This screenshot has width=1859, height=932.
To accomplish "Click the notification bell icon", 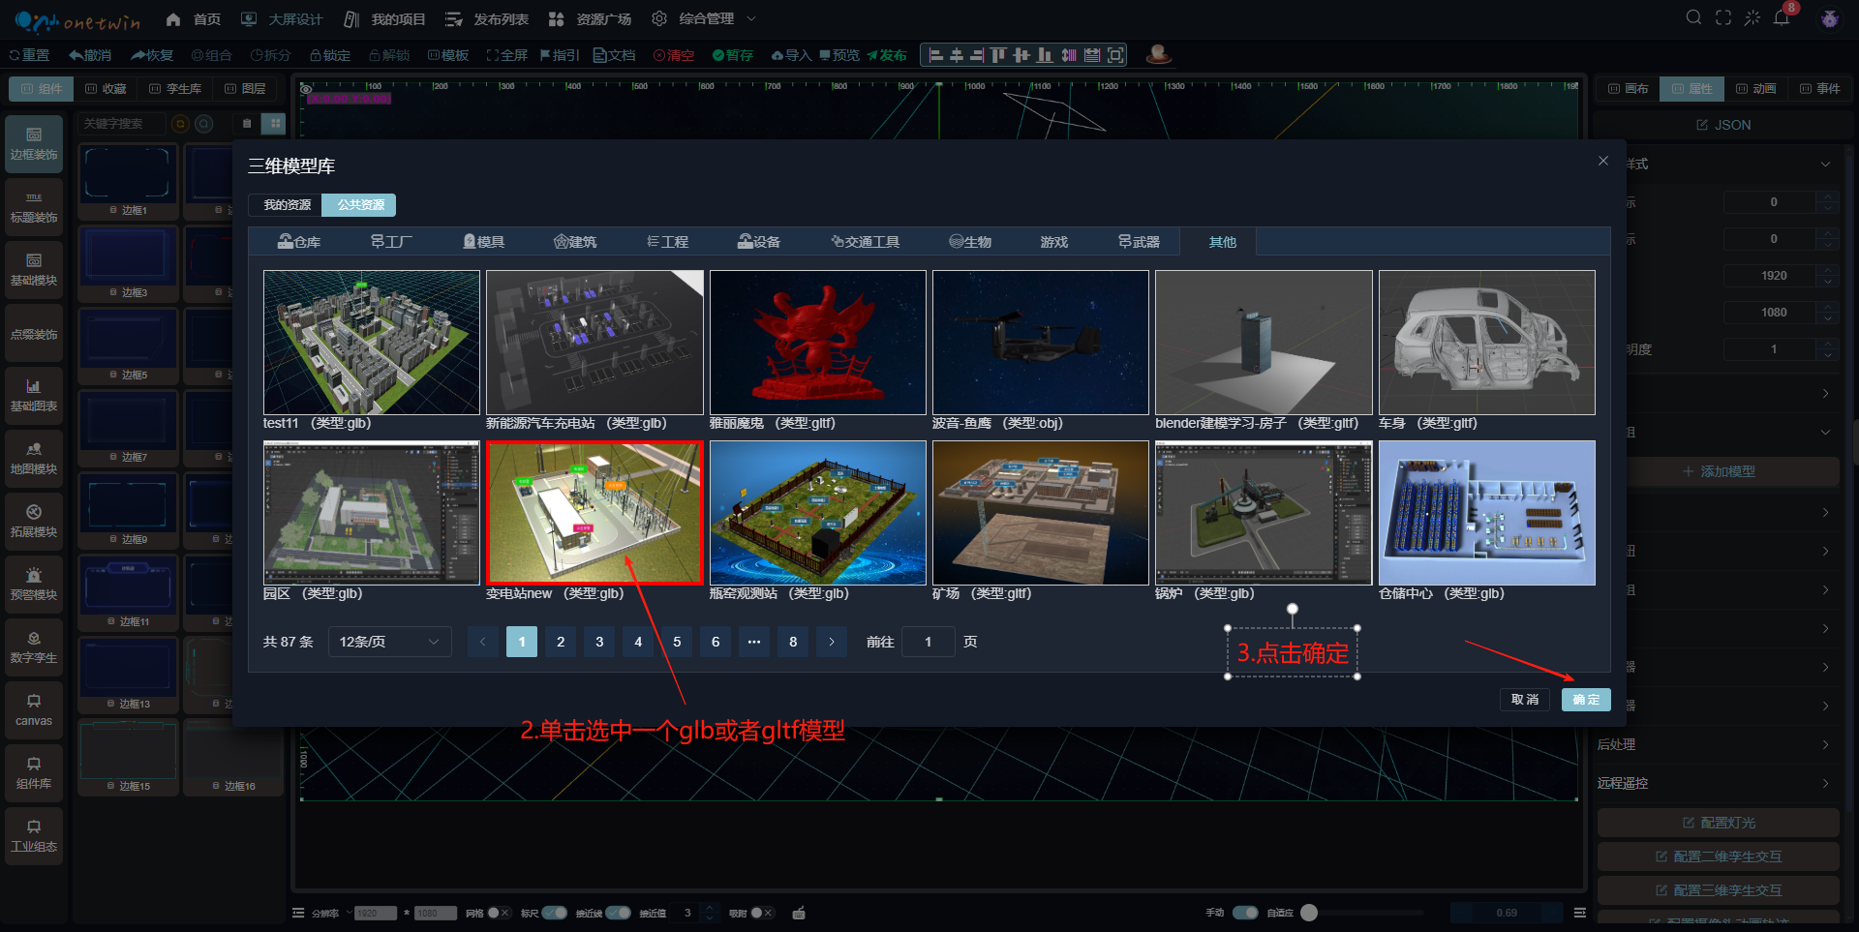I will coord(1781,18).
